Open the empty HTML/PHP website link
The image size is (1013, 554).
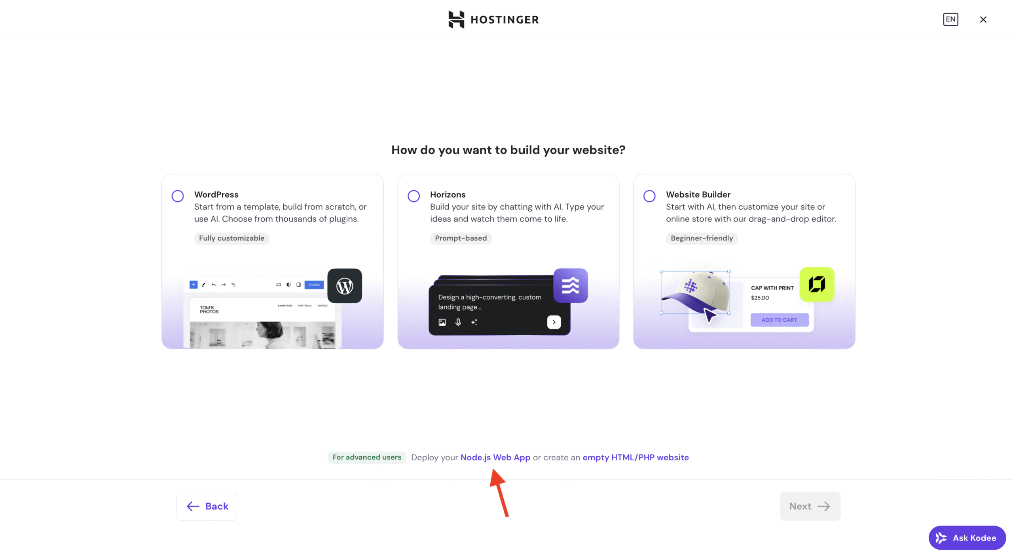click(635, 457)
